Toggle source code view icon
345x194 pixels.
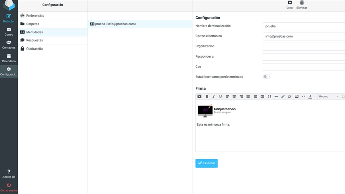pos(304,96)
